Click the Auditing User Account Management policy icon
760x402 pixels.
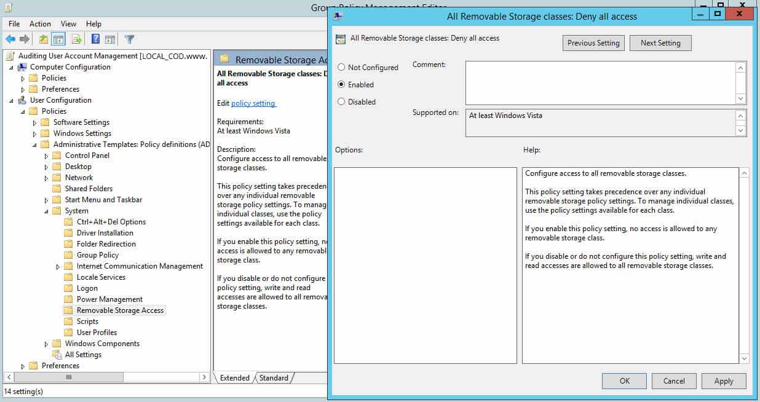pos(10,56)
